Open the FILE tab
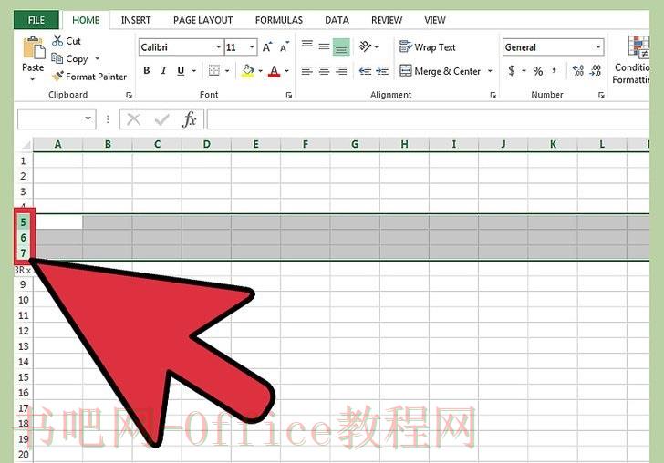This screenshot has height=463, width=664. click(36, 20)
